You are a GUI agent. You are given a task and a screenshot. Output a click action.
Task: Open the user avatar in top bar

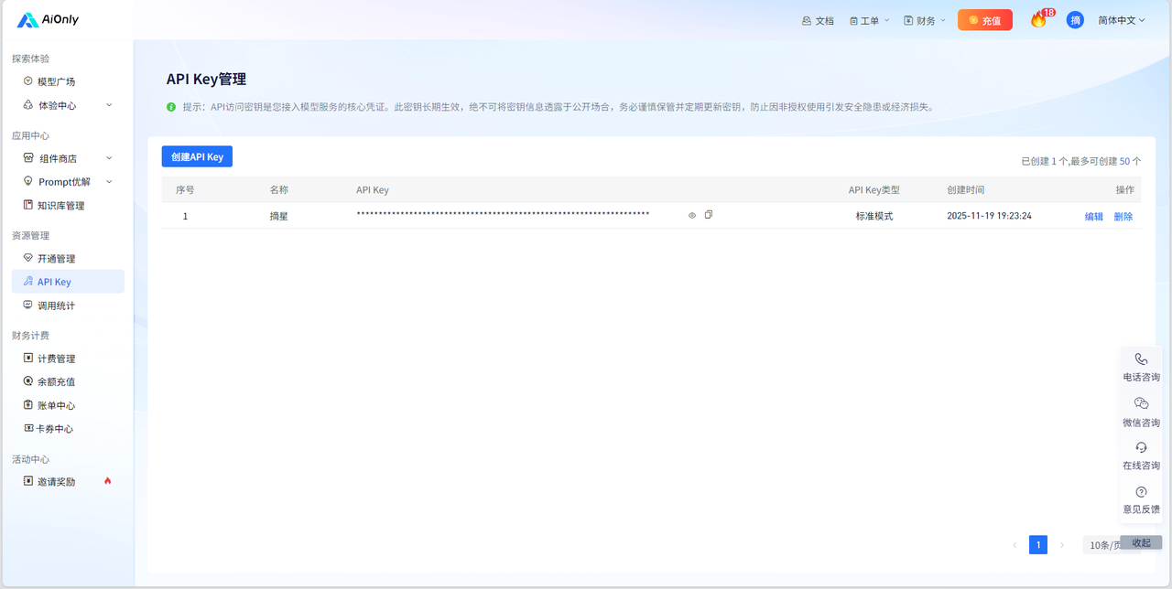tap(1075, 20)
